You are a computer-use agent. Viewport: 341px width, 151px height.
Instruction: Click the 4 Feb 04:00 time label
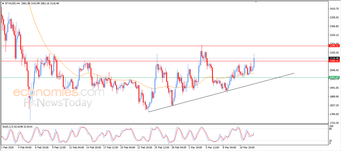(25, 147)
